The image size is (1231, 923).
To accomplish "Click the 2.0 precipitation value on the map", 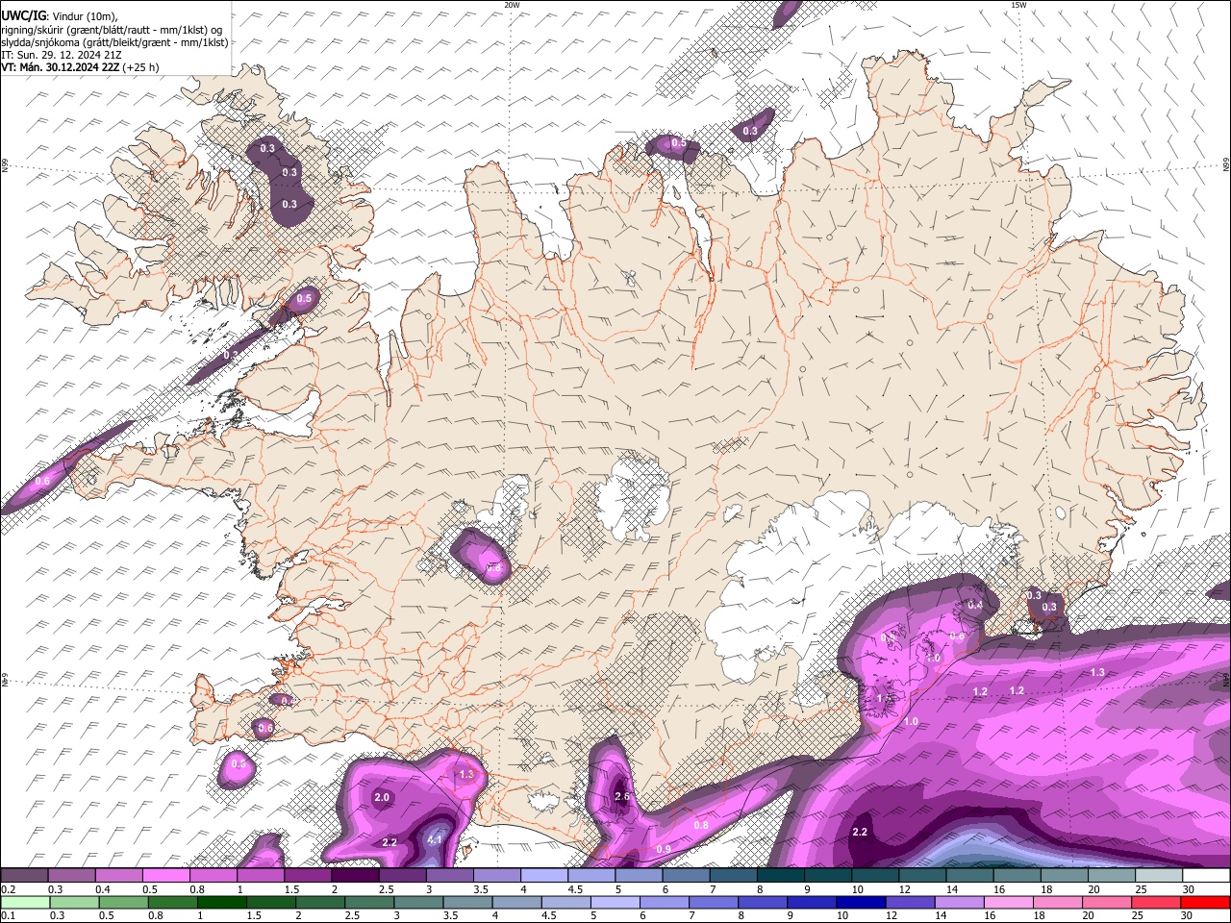I will coord(382,797).
